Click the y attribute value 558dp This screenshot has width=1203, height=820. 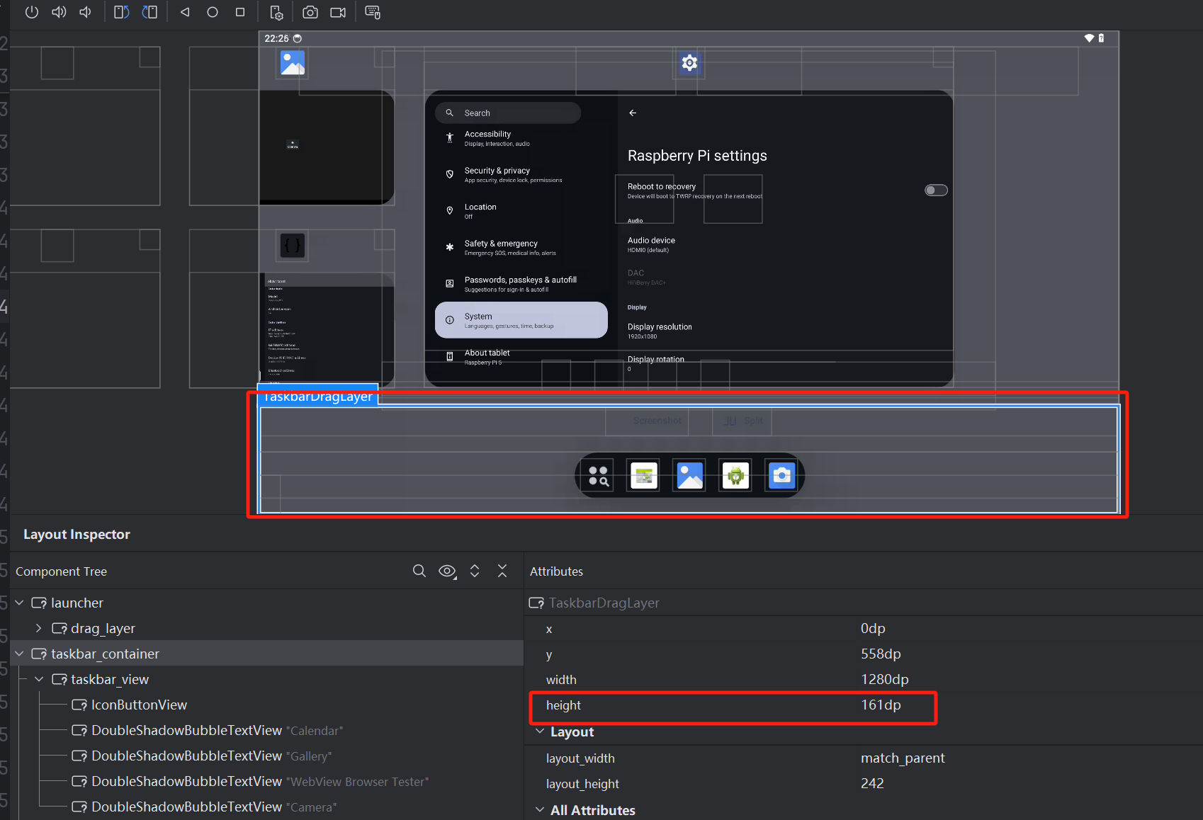tap(881, 654)
